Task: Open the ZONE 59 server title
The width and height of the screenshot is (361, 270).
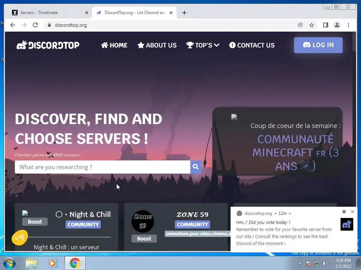Action: [x=192, y=214]
